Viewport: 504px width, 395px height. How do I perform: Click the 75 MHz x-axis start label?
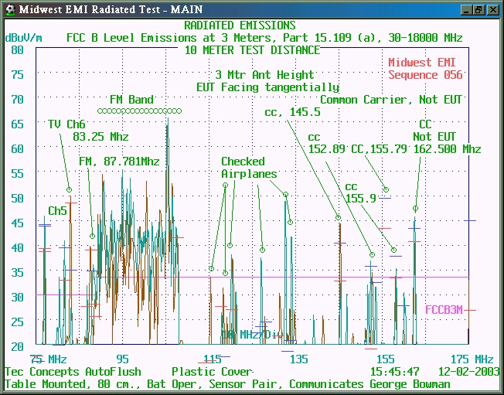(48, 359)
